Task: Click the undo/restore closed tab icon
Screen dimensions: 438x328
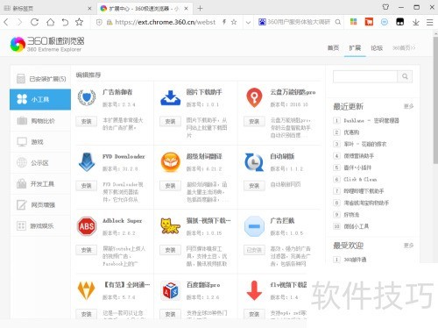Action: (x=65, y=22)
